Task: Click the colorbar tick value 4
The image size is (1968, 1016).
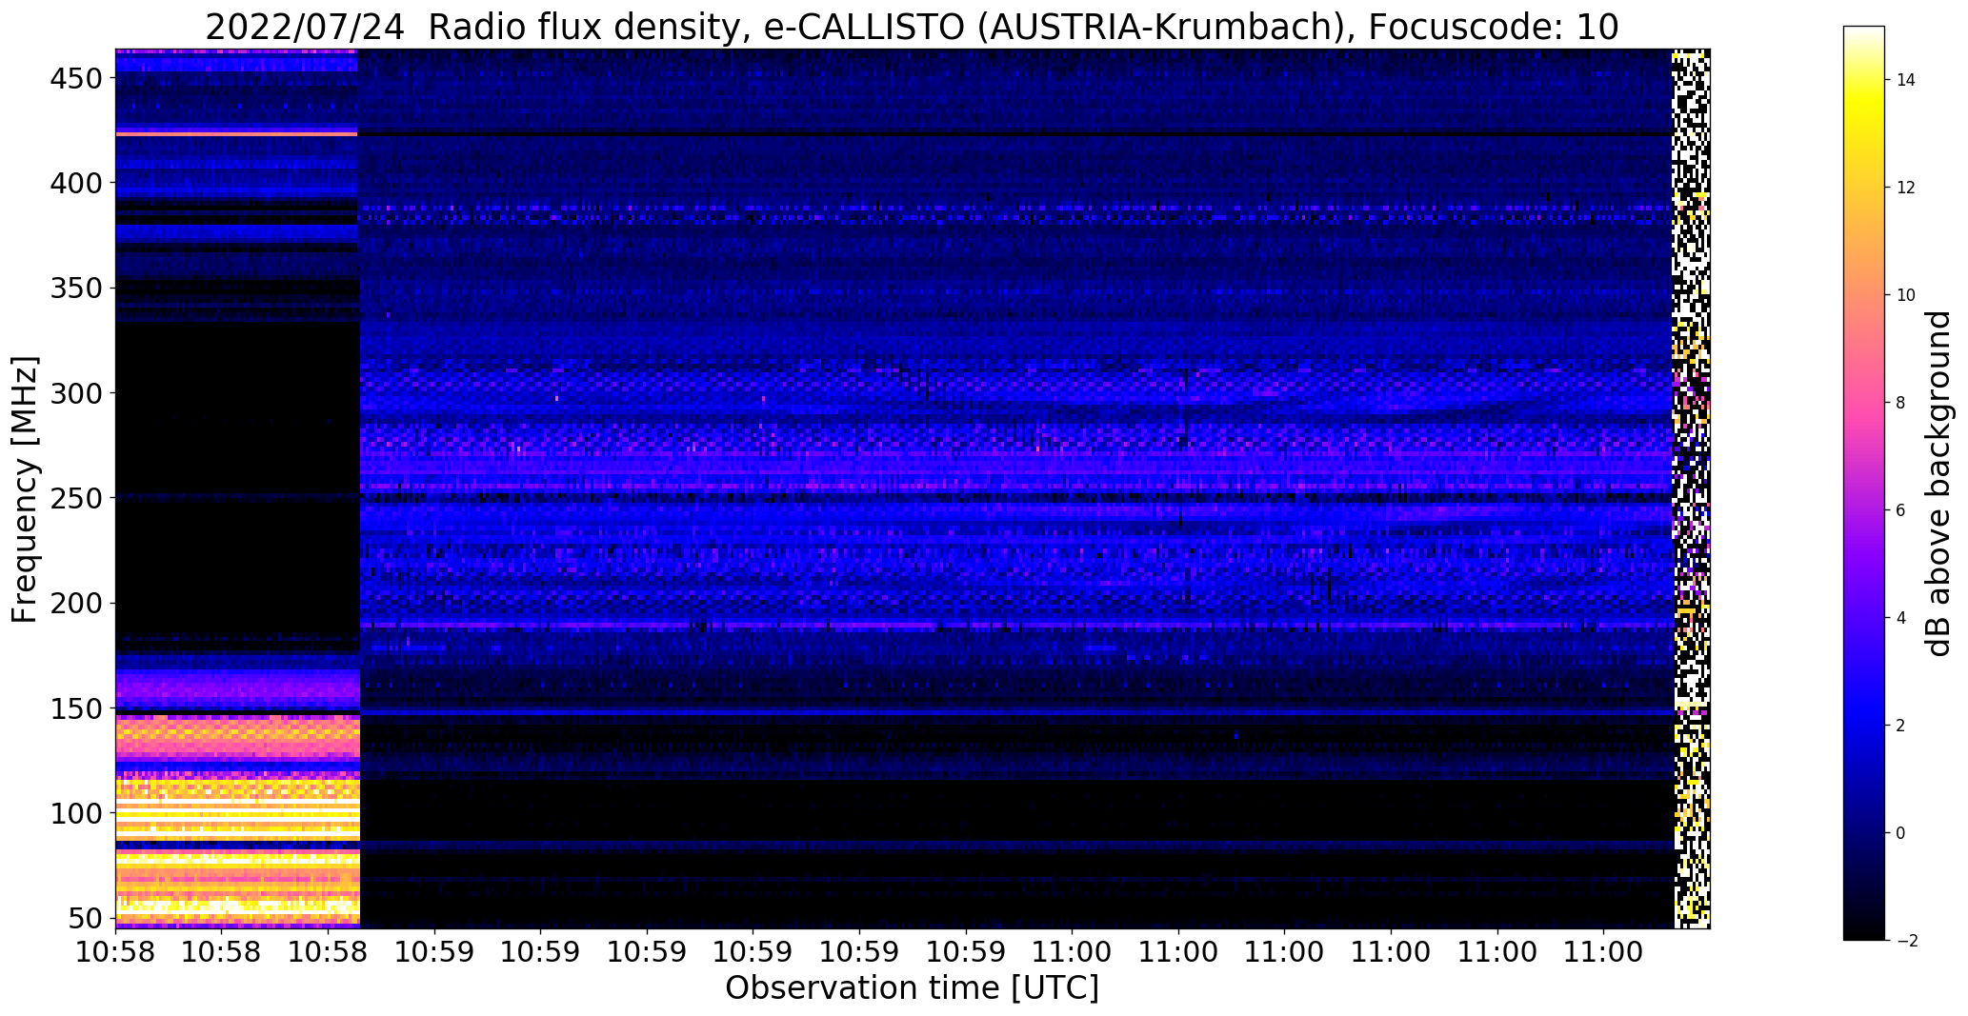Action: coord(1901,618)
